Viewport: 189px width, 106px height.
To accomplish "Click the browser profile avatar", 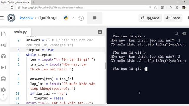I will pos(184,7).
